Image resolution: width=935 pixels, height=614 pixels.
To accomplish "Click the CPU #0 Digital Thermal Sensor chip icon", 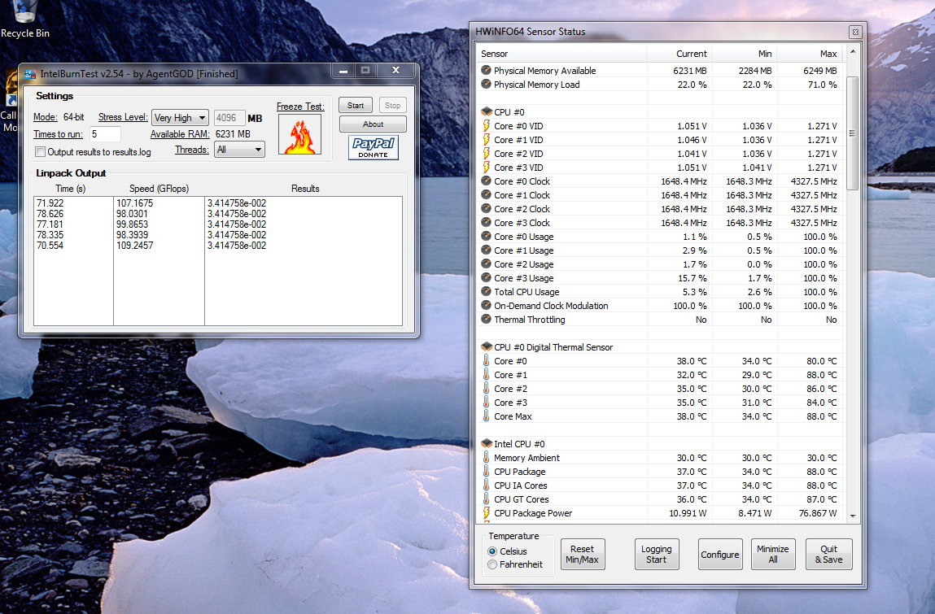I will click(x=487, y=346).
